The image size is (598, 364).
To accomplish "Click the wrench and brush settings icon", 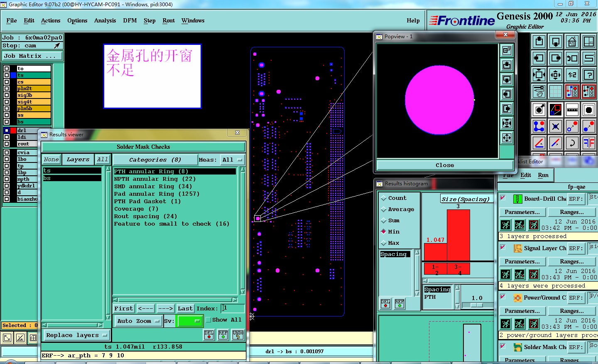I will click(x=539, y=91).
